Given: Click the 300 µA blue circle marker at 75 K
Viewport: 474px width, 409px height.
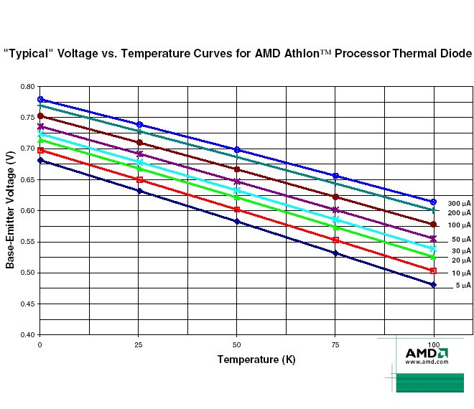Looking at the screenshot, I should tap(335, 176).
